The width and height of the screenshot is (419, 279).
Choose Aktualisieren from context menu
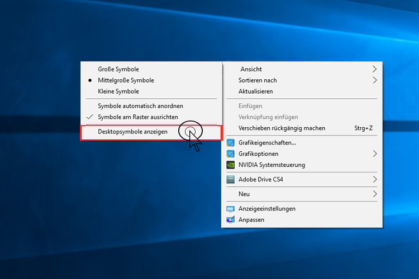302,92
